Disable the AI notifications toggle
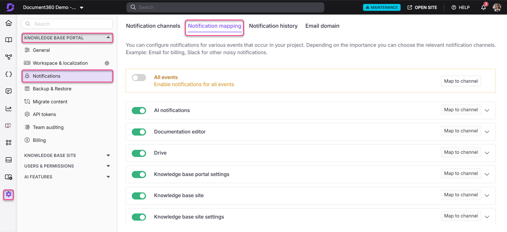 point(139,110)
